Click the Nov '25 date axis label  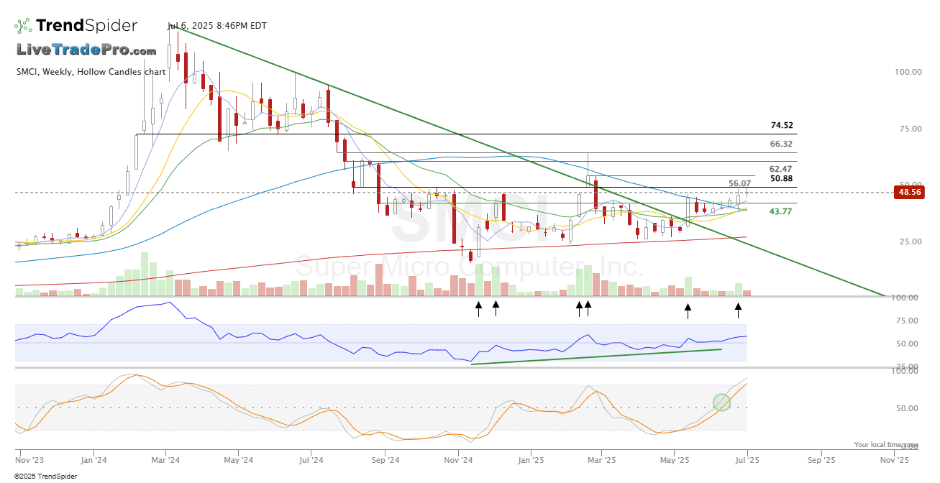tap(895, 459)
